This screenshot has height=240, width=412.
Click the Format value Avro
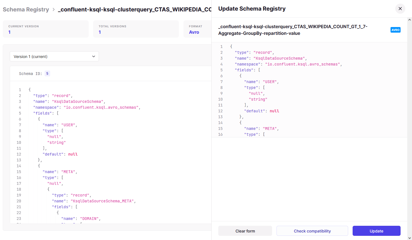tap(194, 32)
